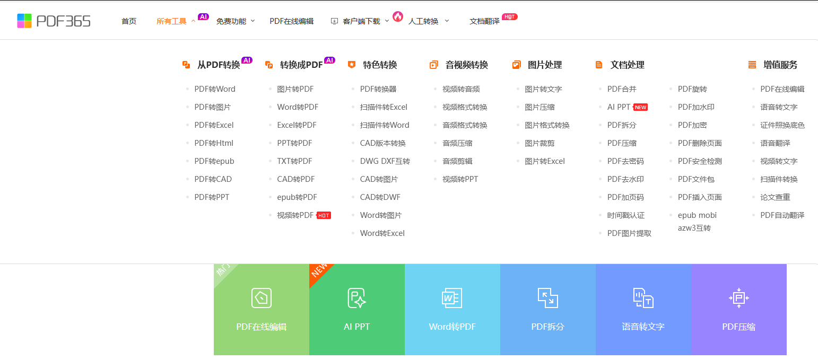Click the 语音转文字 tile icon
Image resolution: width=818 pixels, height=360 pixels.
pyautogui.click(x=643, y=298)
